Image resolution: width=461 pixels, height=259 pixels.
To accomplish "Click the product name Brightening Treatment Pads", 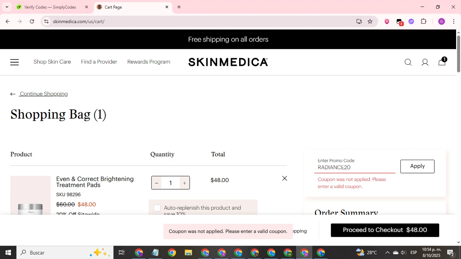I will [x=95, y=182].
